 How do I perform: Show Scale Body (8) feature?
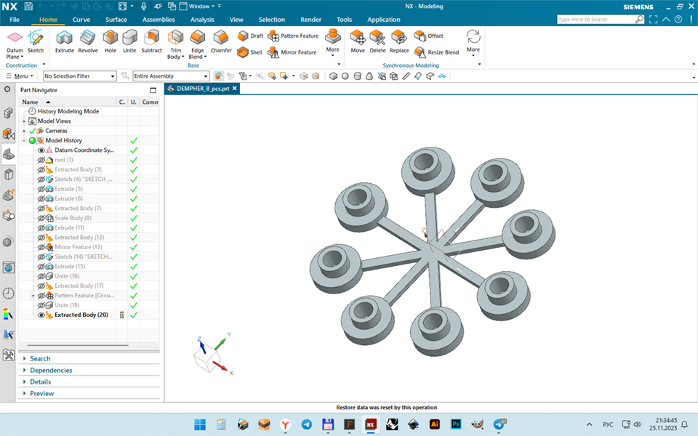click(x=41, y=218)
